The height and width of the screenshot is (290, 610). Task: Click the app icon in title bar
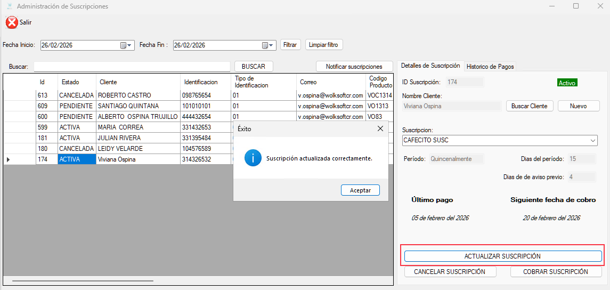pyautogui.click(x=9, y=6)
